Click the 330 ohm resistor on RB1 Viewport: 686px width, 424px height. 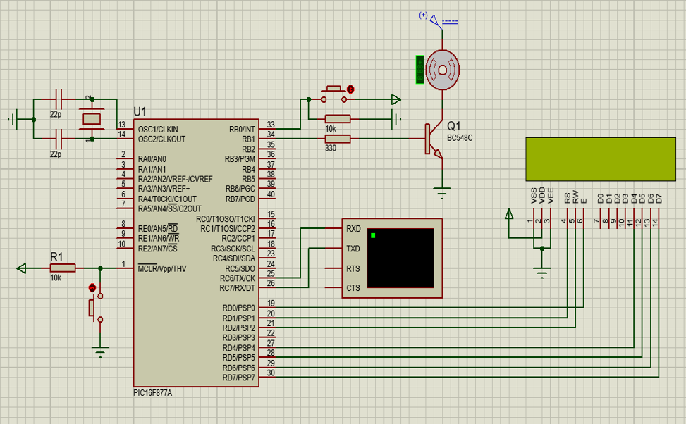pyautogui.click(x=337, y=139)
